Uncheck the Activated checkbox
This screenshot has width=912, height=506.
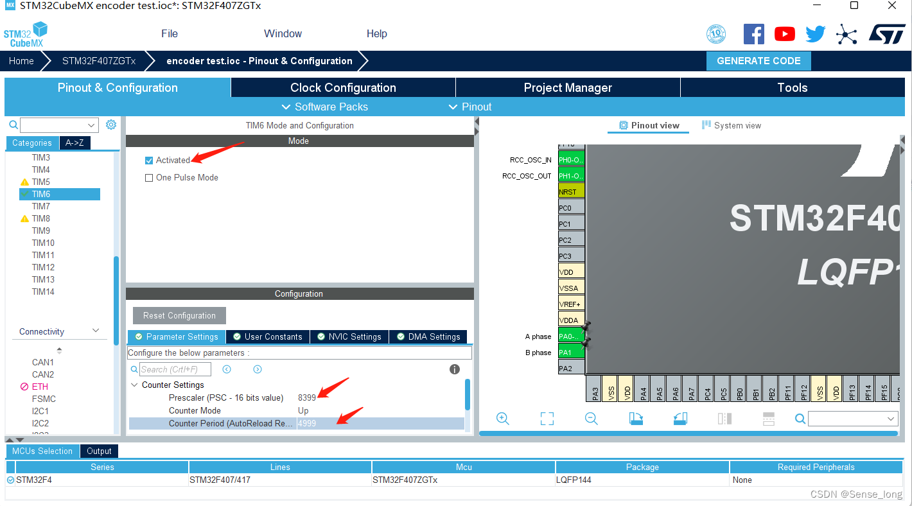point(149,161)
